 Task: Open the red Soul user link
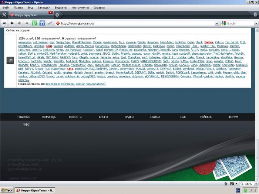point(49,46)
